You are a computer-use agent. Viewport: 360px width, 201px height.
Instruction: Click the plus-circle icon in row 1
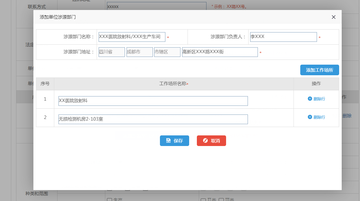310,99
